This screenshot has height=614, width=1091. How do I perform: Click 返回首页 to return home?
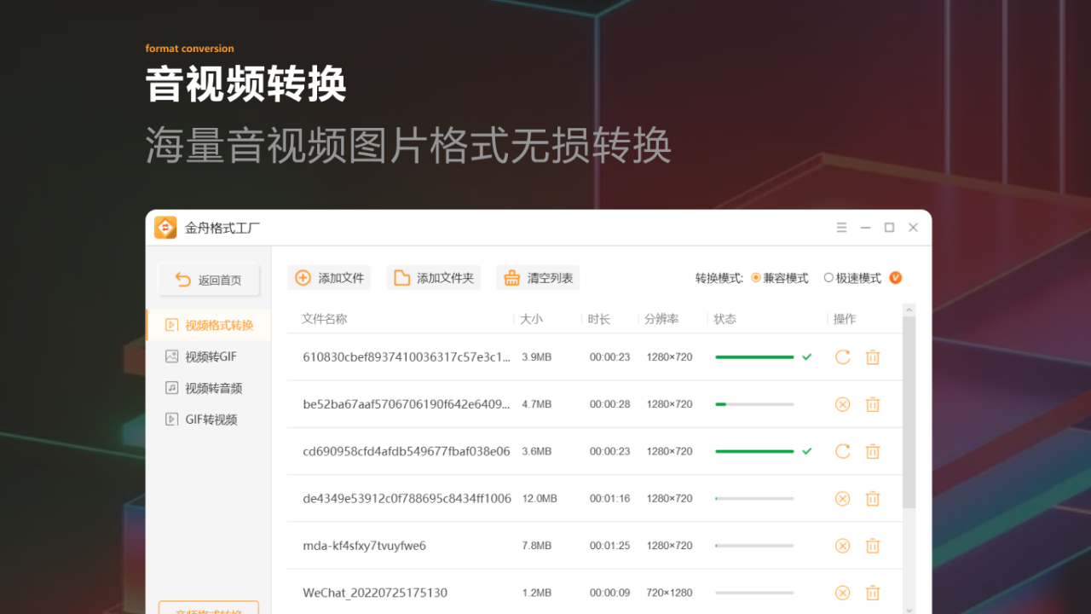coord(208,279)
